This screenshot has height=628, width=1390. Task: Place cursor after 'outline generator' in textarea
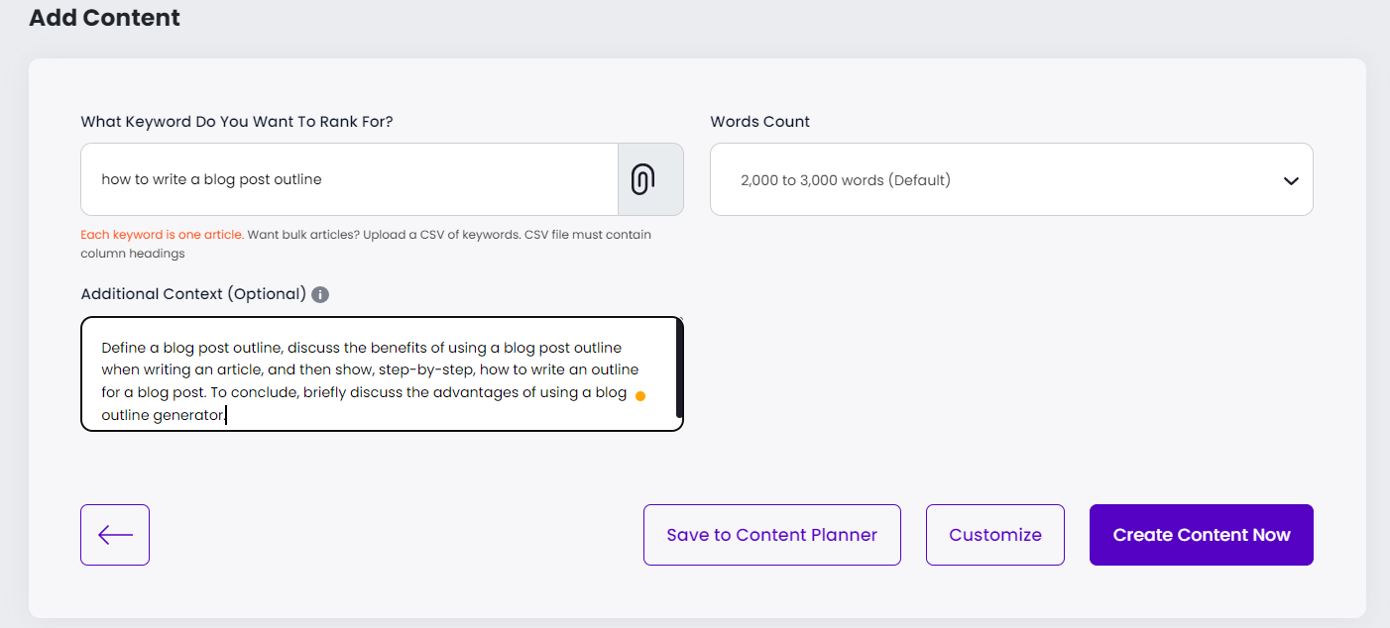[227, 415]
